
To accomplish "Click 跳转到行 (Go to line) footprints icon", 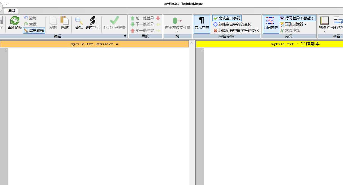I will (93, 20).
